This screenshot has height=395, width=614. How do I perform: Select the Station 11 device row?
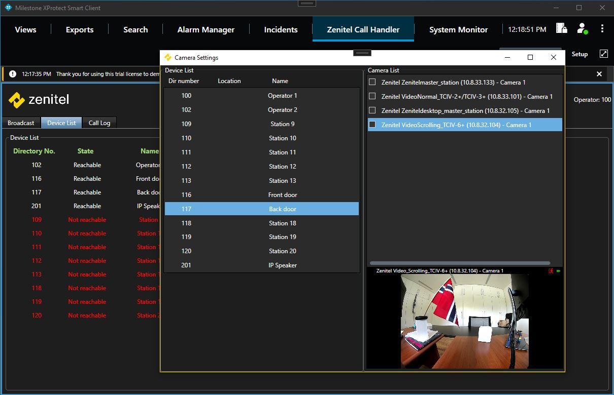[x=262, y=152]
